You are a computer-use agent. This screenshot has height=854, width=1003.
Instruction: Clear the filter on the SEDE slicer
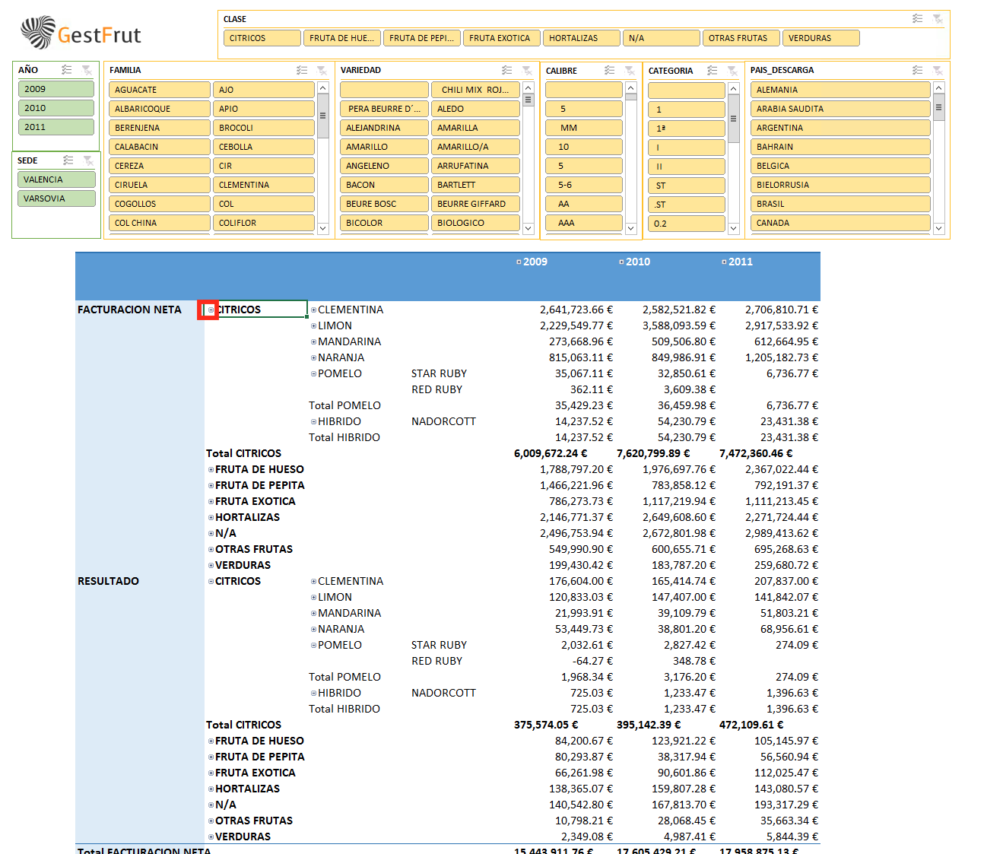coord(88,160)
